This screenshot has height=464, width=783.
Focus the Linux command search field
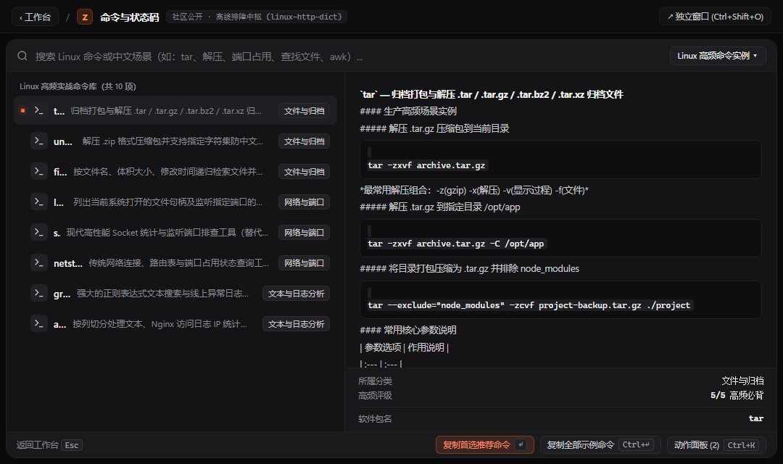344,57
